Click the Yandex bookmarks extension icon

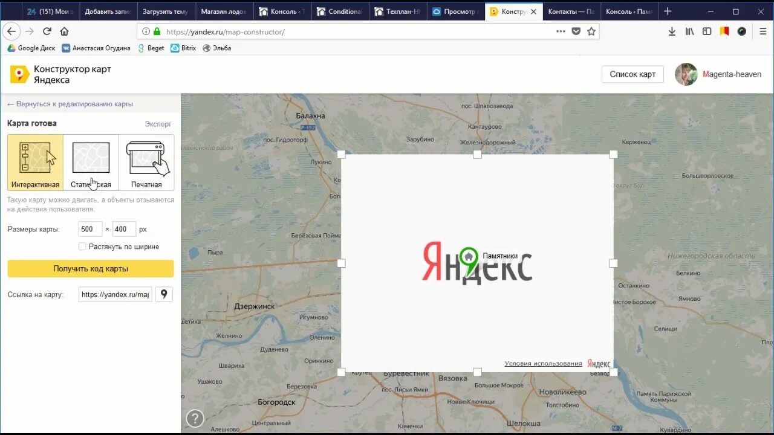click(x=724, y=31)
